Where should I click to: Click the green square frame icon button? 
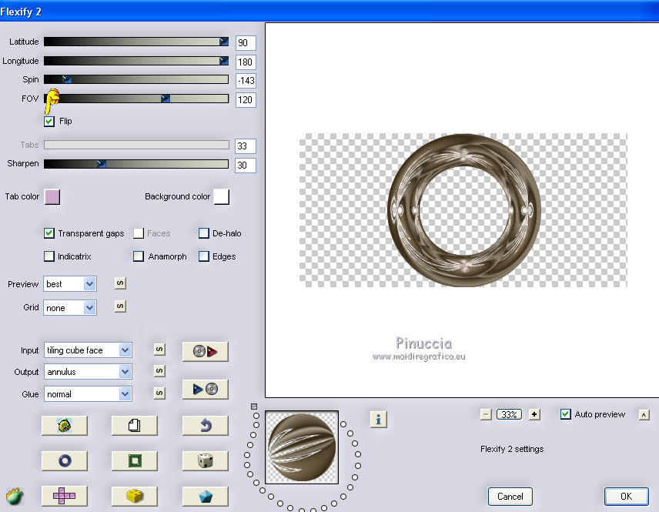click(x=135, y=460)
